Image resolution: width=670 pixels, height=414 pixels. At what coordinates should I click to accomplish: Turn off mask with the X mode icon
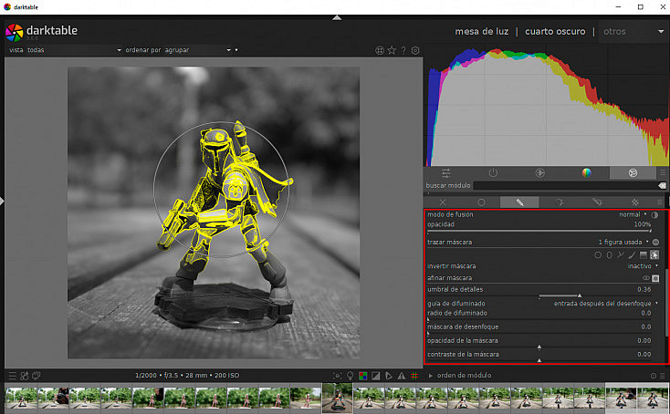click(443, 202)
